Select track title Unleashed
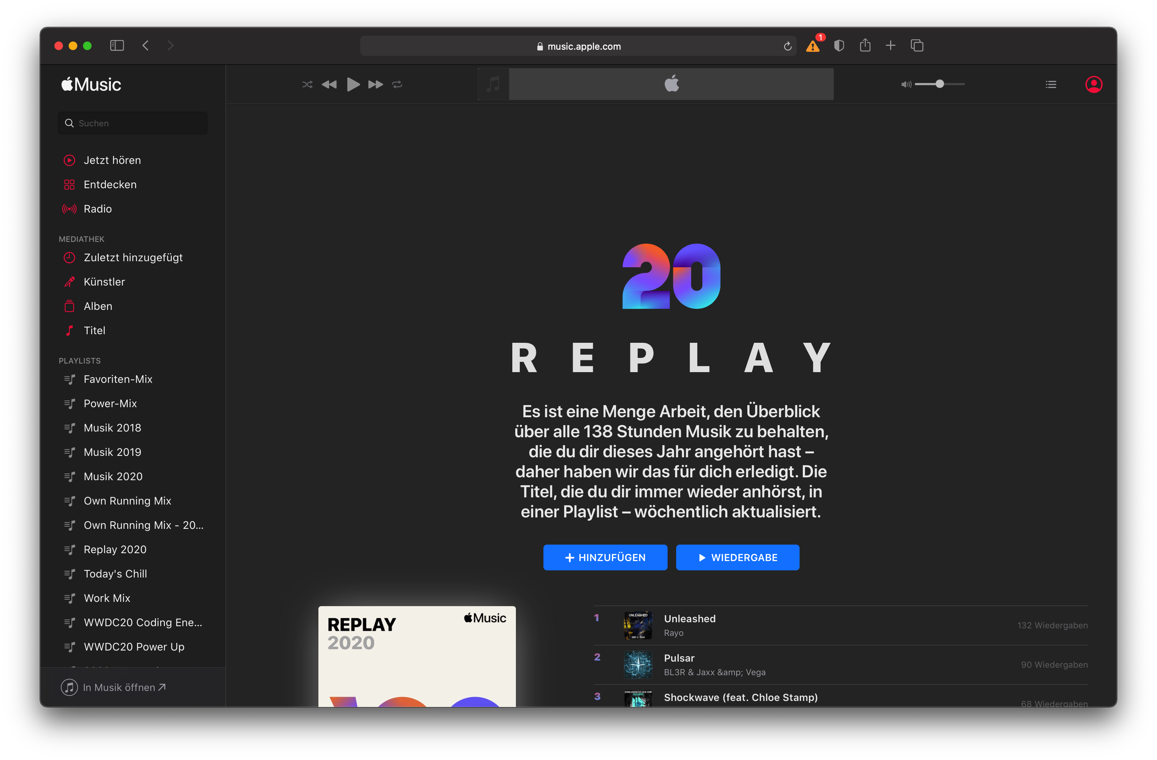 point(690,619)
